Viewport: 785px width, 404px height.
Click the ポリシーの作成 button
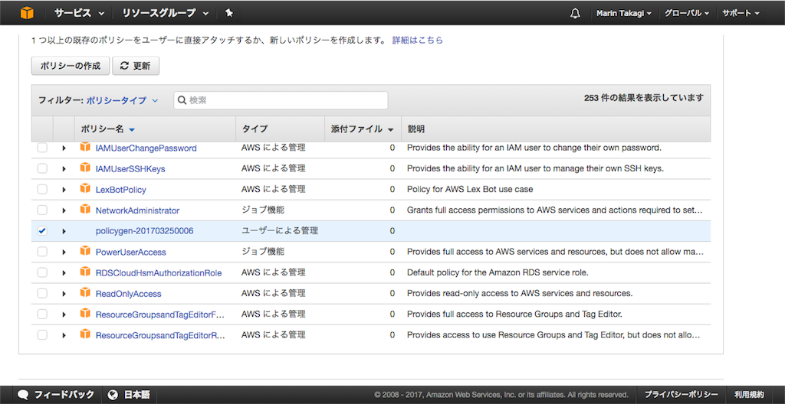[70, 66]
